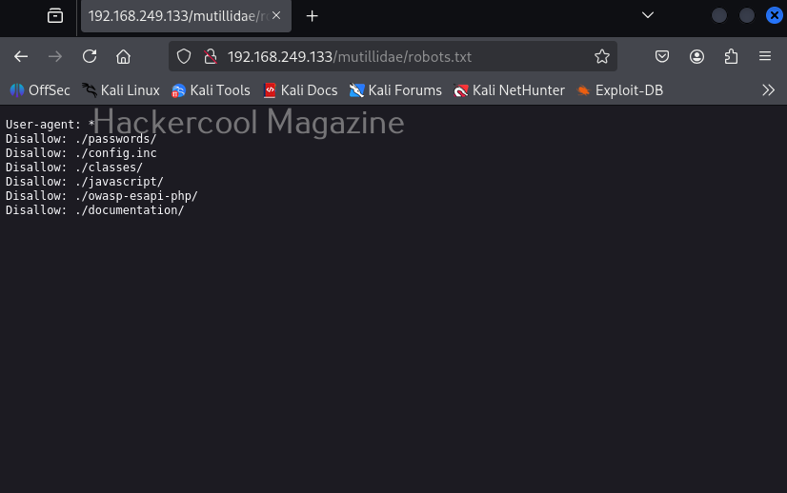Image resolution: width=787 pixels, height=493 pixels.
Task: Open the tracking protection shield icon
Action: [x=185, y=57]
